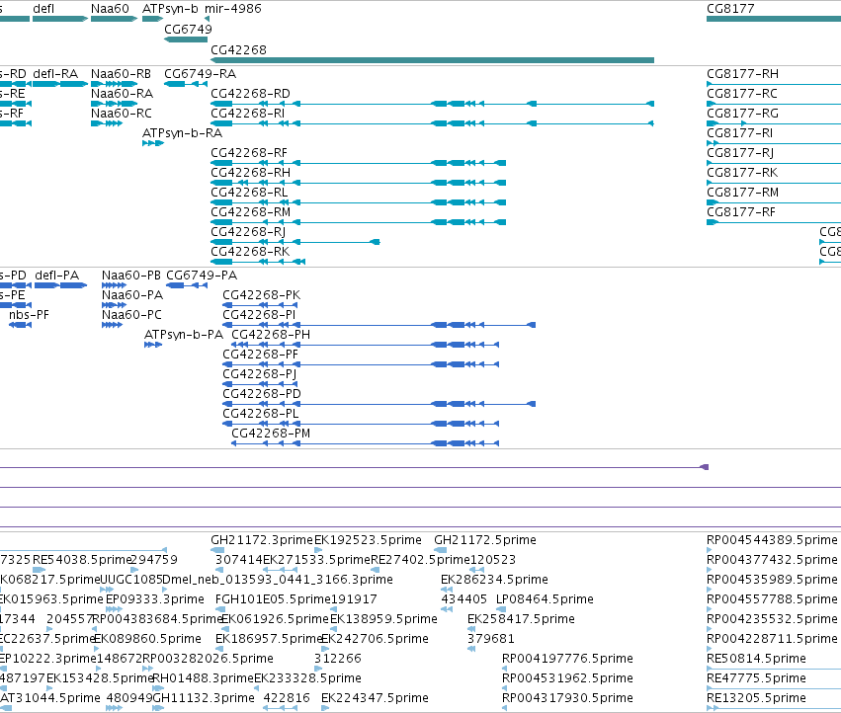Click the Naa60-RB transcript label
Viewport: 841px width, 713px height.
(x=122, y=74)
